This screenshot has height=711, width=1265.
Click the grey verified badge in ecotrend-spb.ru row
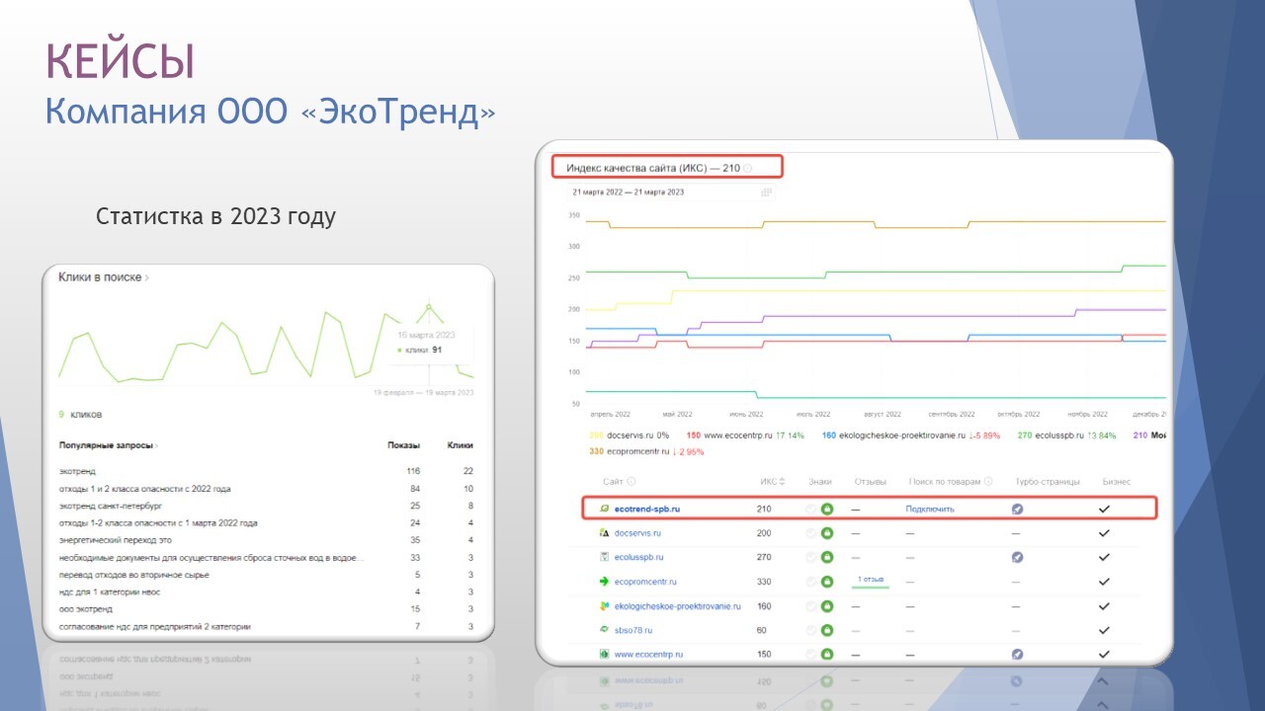[811, 509]
